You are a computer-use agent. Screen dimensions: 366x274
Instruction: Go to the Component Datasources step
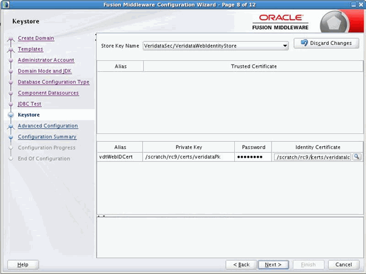point(48,93)
